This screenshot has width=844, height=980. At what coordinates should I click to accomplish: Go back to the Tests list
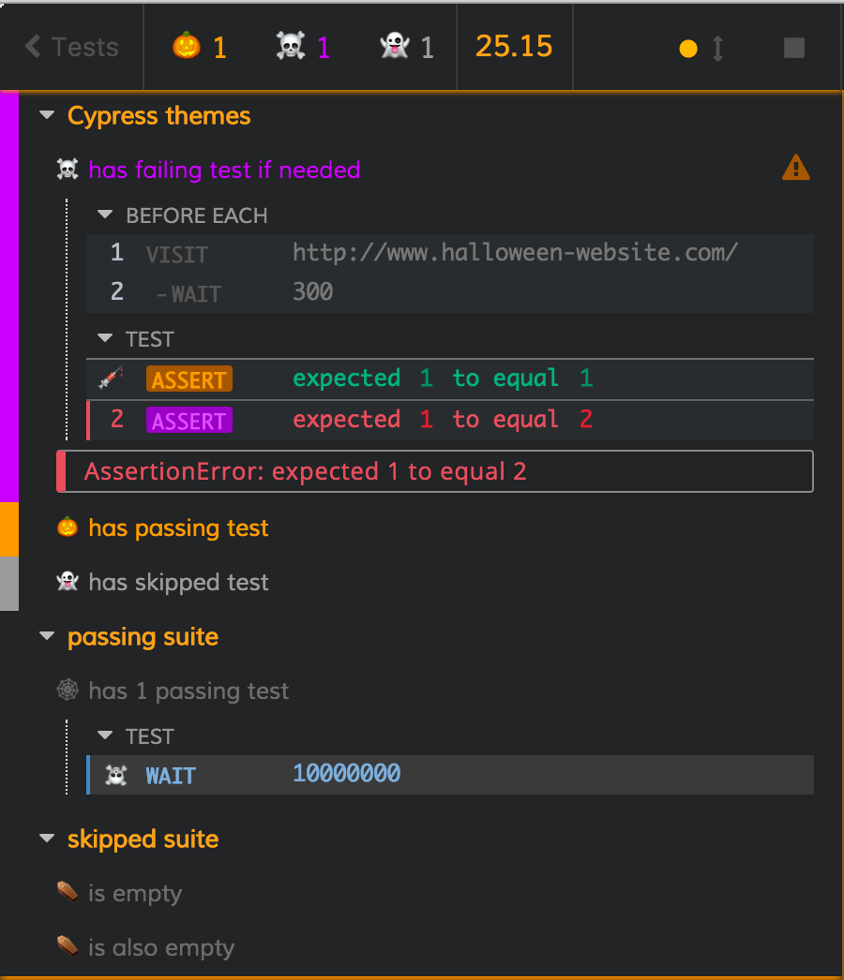(72, 47)
